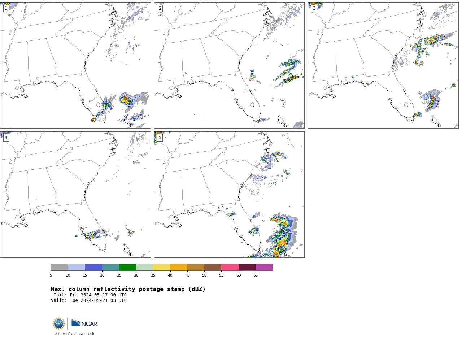Click the panel number label 4
The height and width of the screenshot is (338, 462).
coord(6,138)
